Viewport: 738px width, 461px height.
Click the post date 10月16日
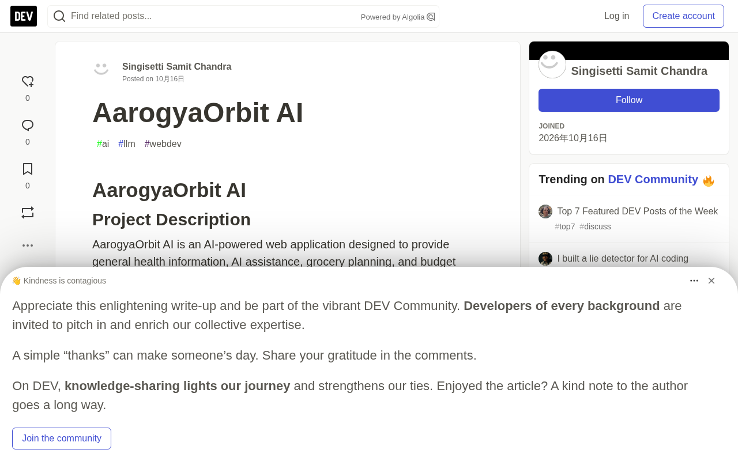pos(170,79)
